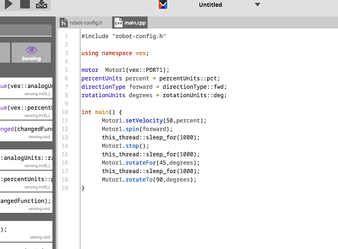Click the Play run button
This screenshot has width=338, height=249.
(9, 4)
